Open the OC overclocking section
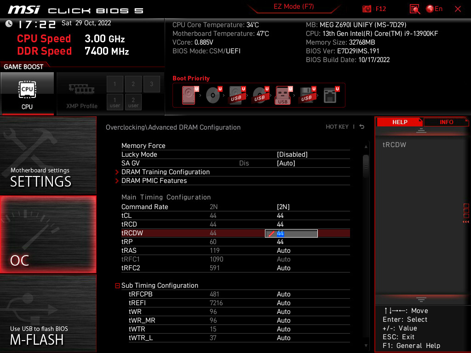 48,235
